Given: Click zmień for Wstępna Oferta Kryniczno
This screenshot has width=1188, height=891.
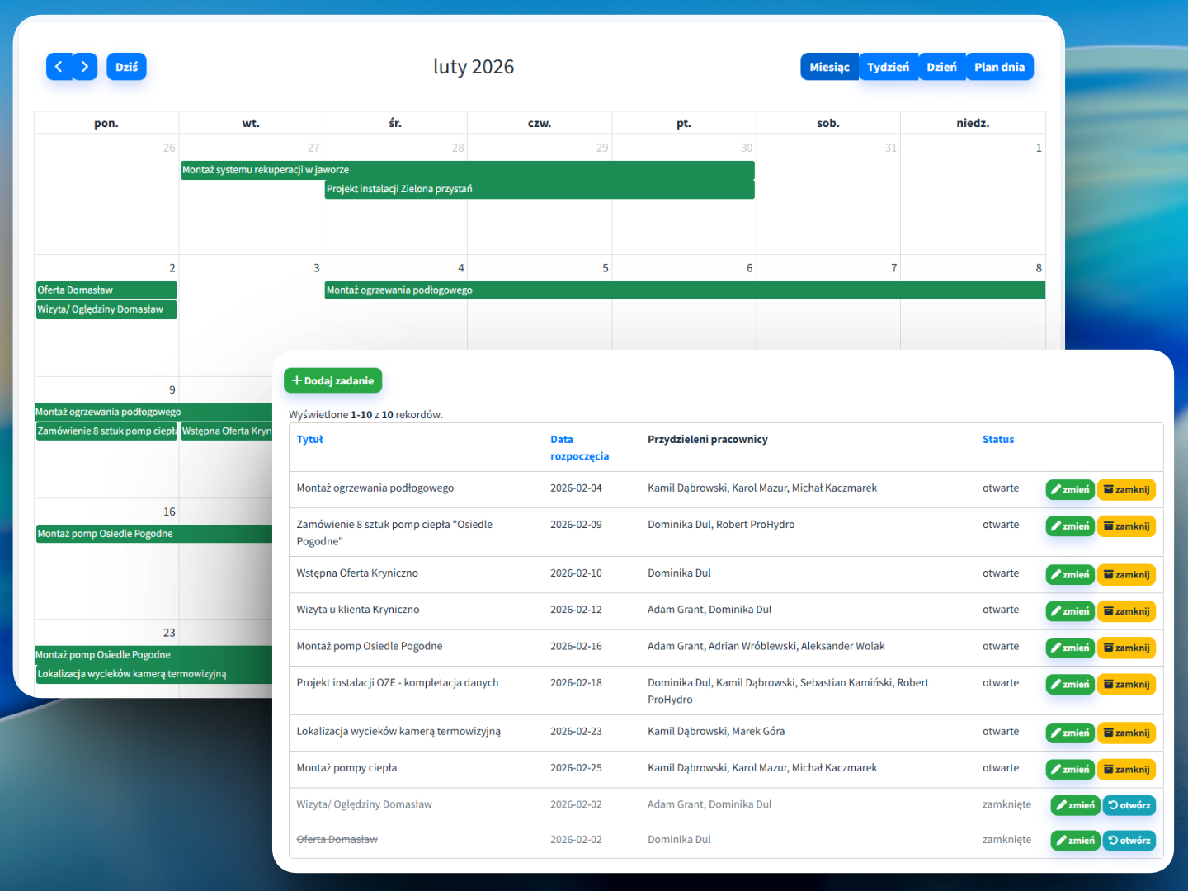Looking at the screenshot, I should [x=1070, y=574].
